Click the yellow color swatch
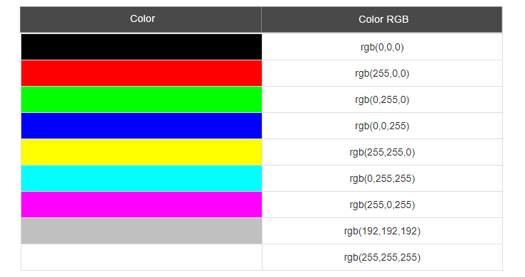Screen dimensions: 525x277 (142, 152)
